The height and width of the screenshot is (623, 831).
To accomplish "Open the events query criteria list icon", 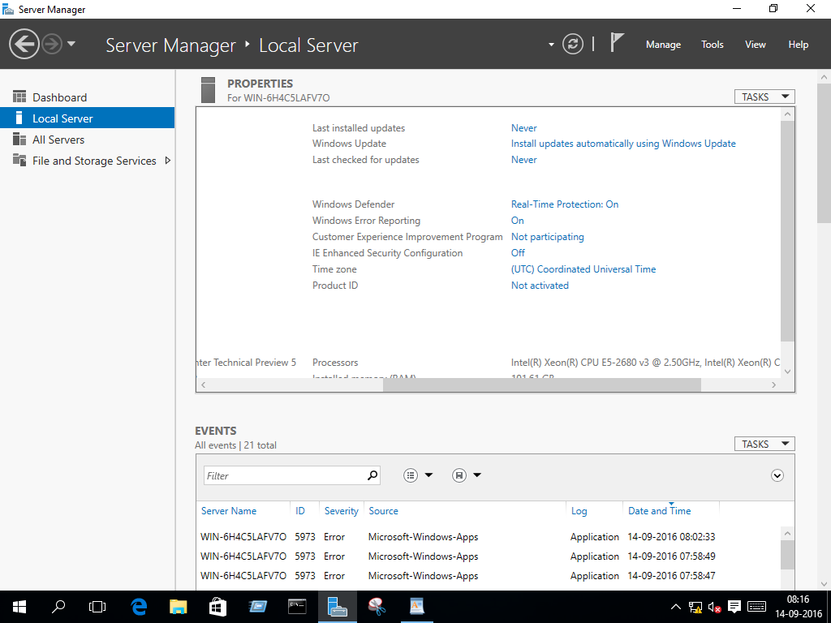I will coord(410,475).
